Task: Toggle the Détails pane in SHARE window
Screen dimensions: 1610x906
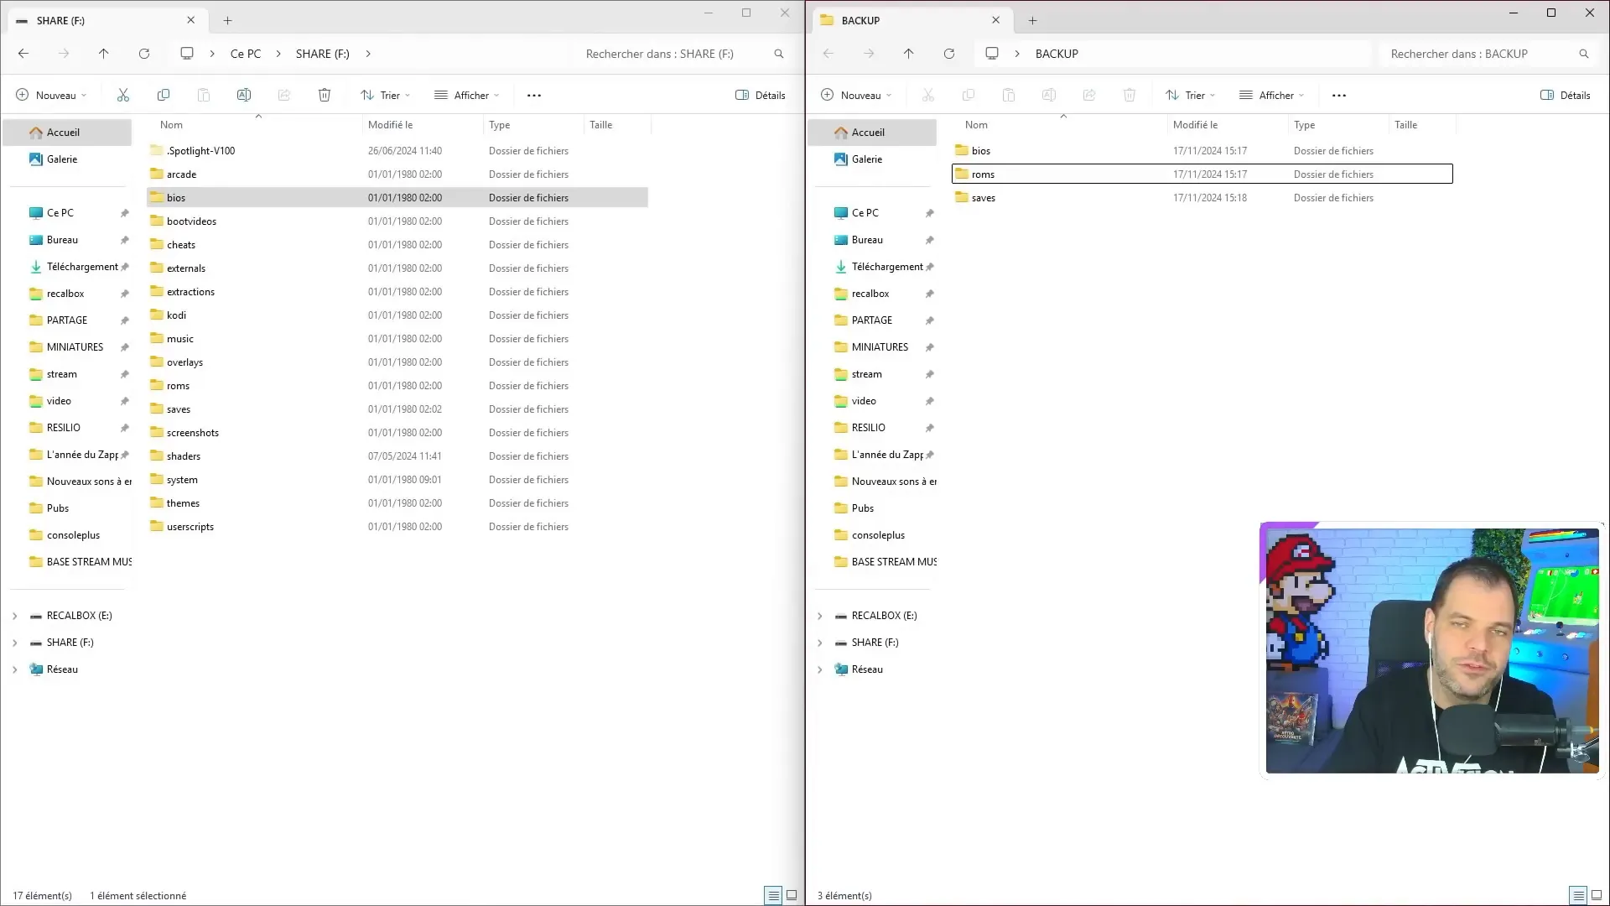Action: [x=761, y=95]
